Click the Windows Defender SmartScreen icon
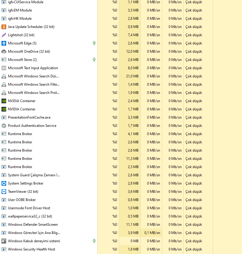Image resolution: width=242 pixels, height=254 pixels. [x=4, y=225]
